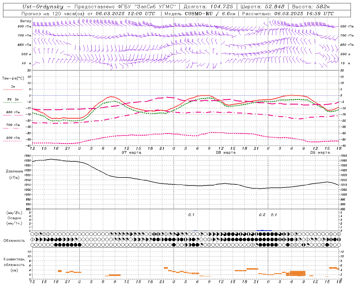This screenshot has width=355, height=284.
Task: Click the Облачность row label
Action: coord(14,240)
